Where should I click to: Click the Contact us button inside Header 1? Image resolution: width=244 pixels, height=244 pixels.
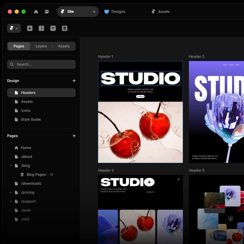click(140, 97)
